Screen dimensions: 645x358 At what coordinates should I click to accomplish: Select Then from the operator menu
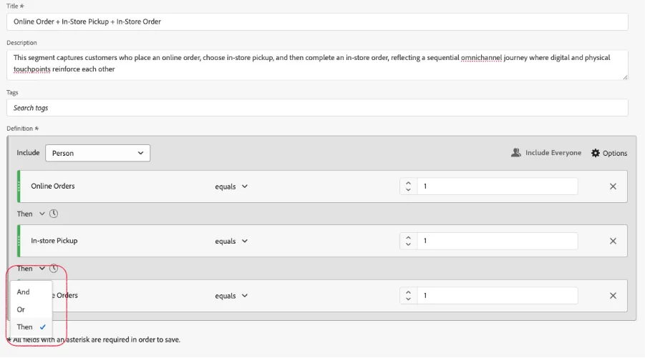click(31, 327)
